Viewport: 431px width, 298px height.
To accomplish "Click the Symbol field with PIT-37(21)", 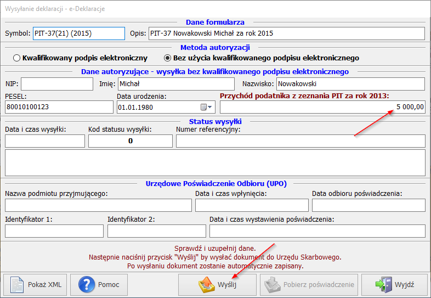I will click(x=79, y=33).
